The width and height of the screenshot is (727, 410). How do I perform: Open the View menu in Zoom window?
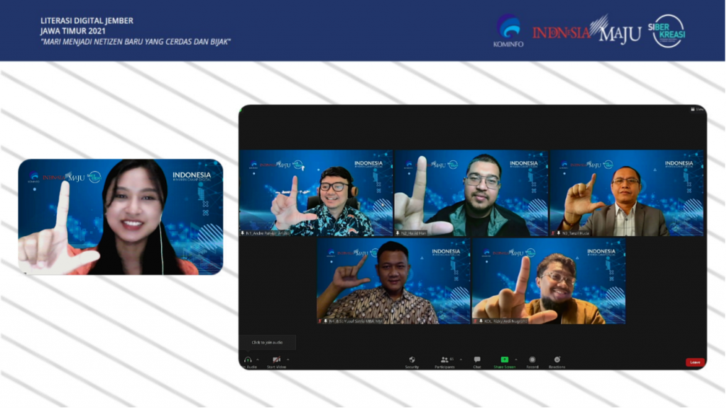click(699, 109)
